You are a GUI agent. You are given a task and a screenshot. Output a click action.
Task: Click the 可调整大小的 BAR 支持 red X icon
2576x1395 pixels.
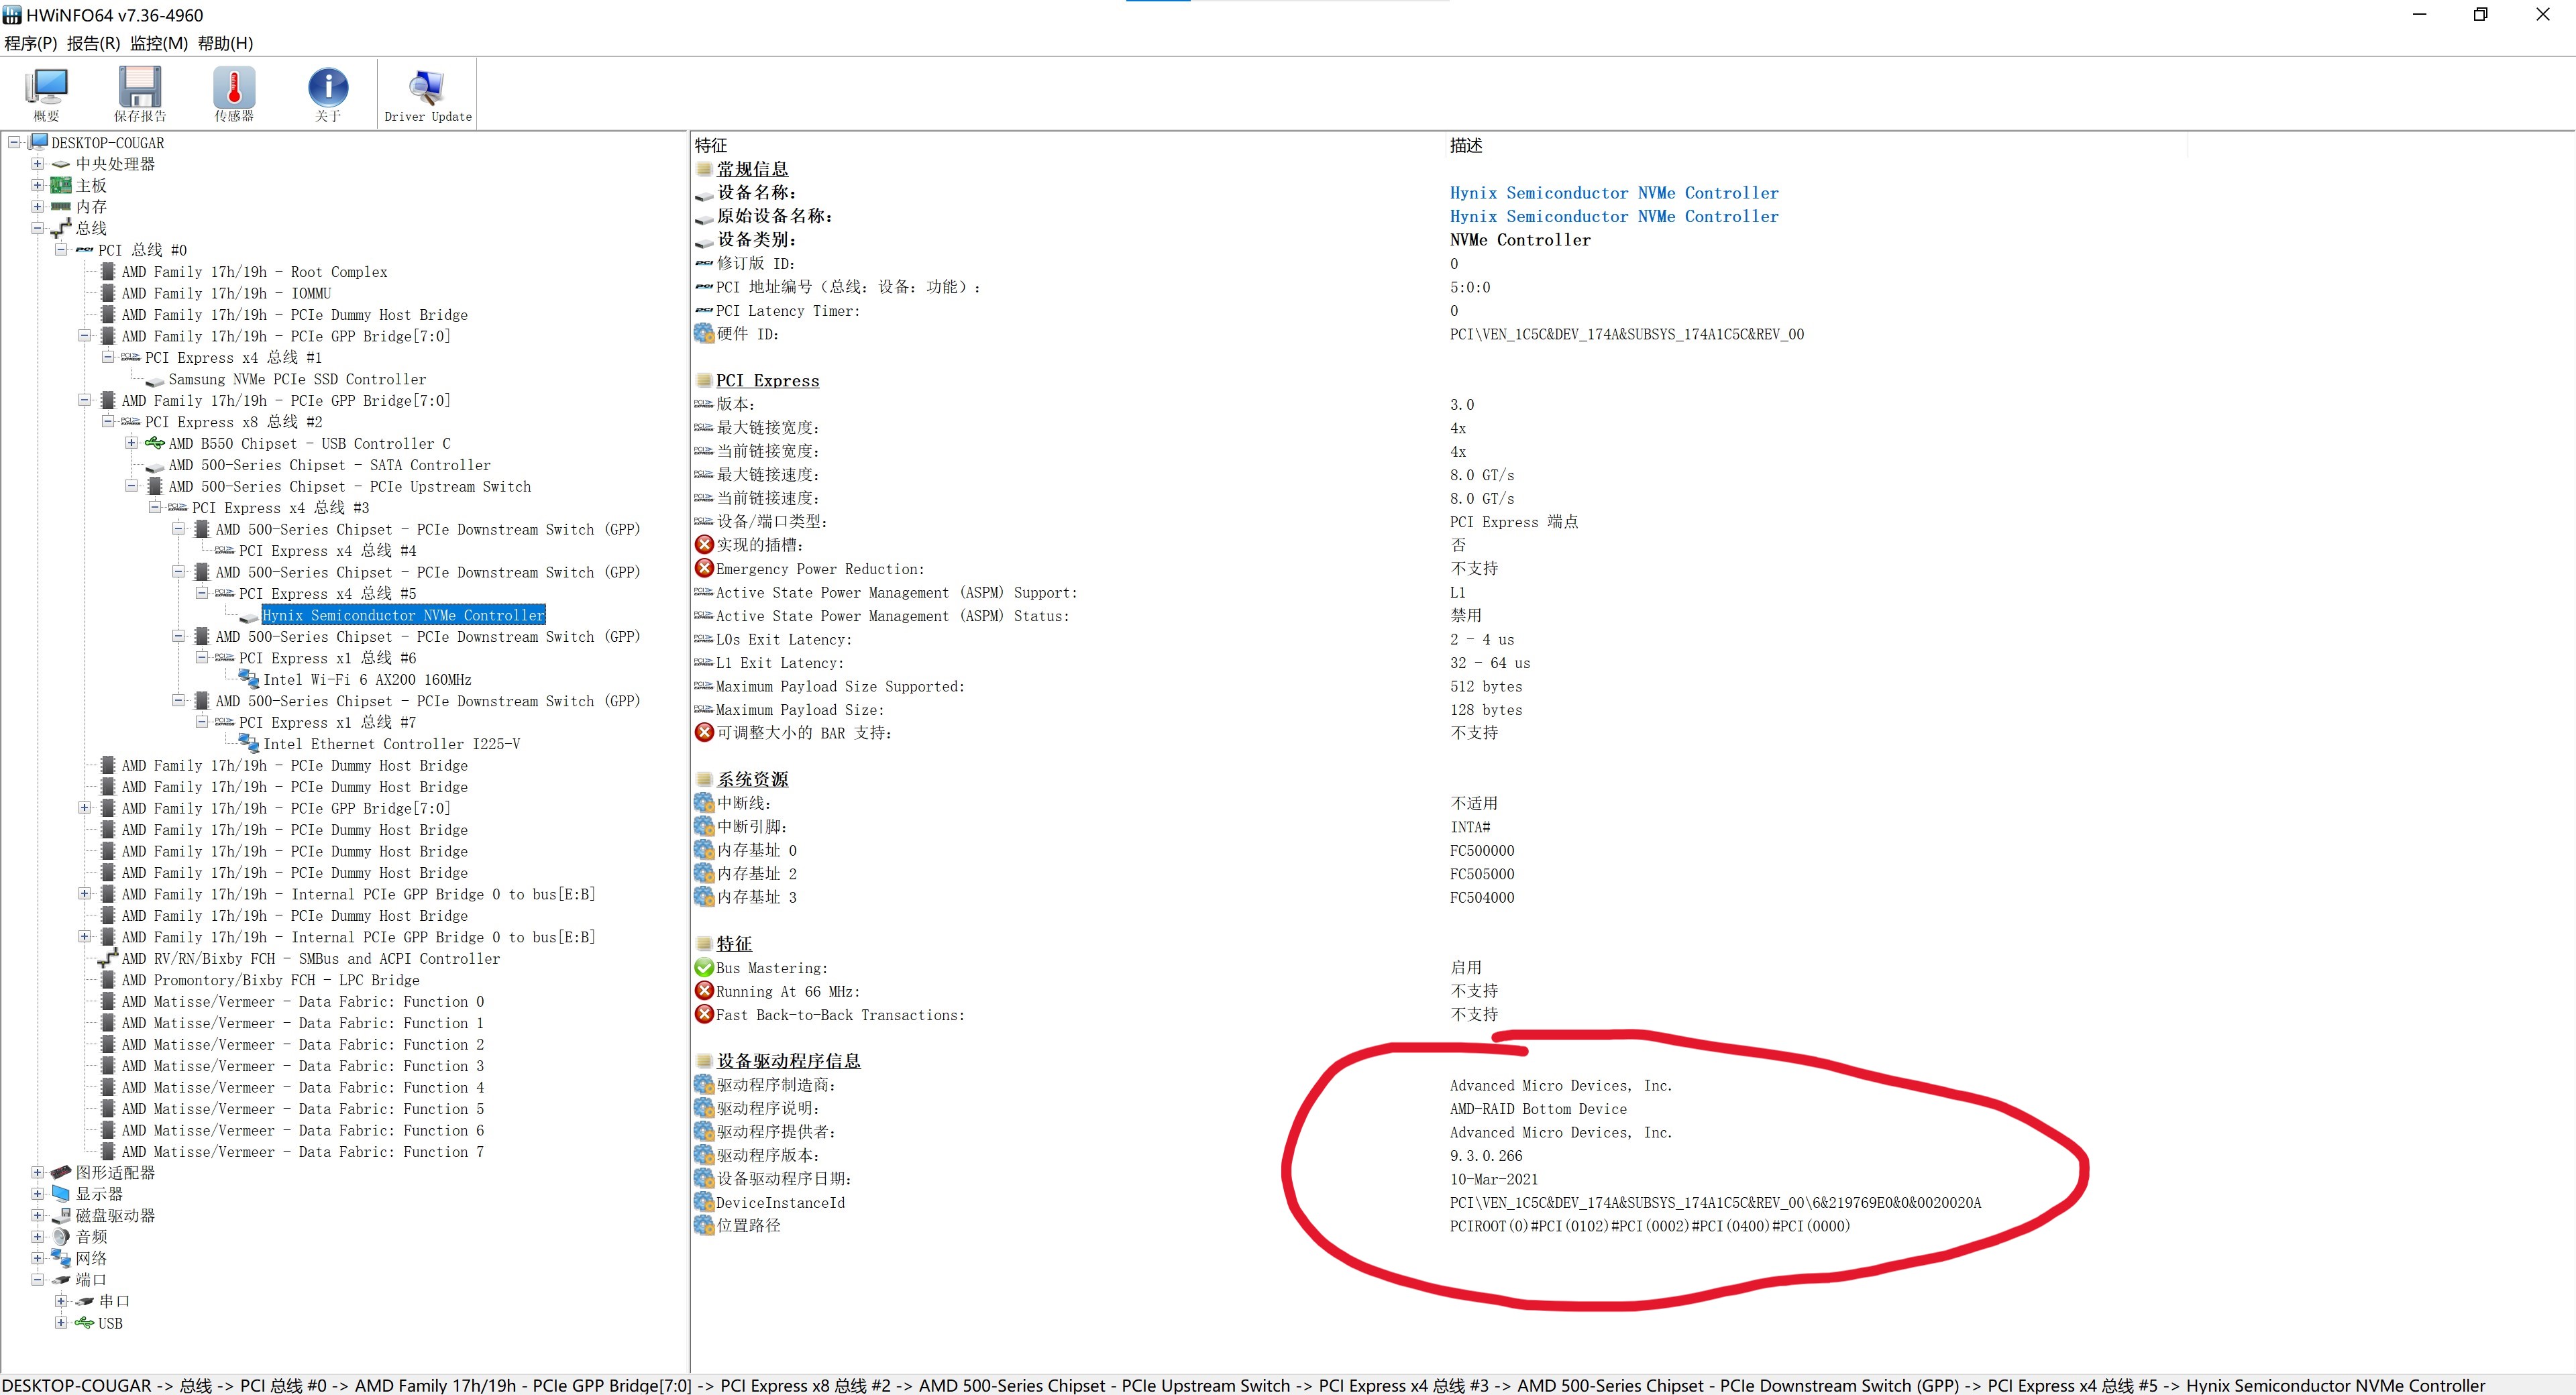[x=704, y=732]
